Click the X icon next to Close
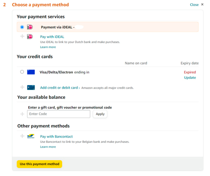The width and height of the screenshot is (210, 176). point(202,5)
